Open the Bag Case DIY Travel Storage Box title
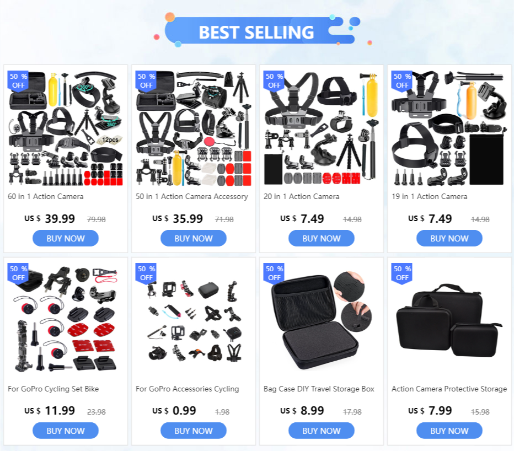 [x=319, y=389]
